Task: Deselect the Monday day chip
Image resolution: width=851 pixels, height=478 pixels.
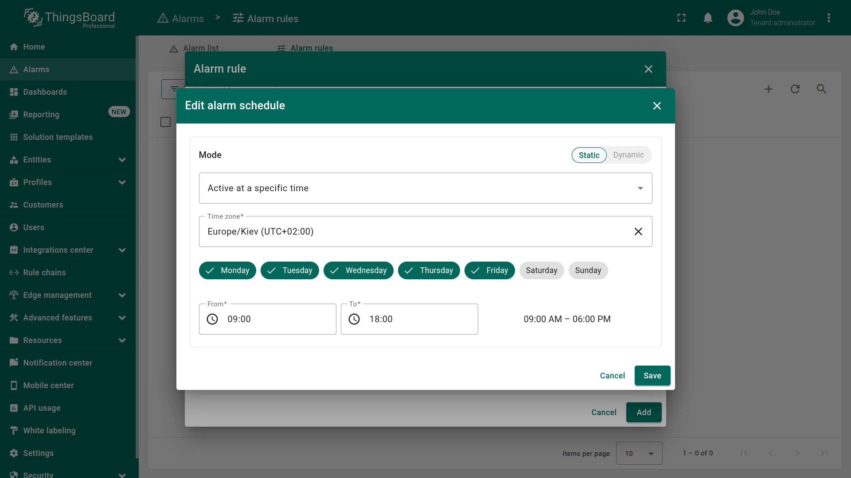Action: pos(227,270)
